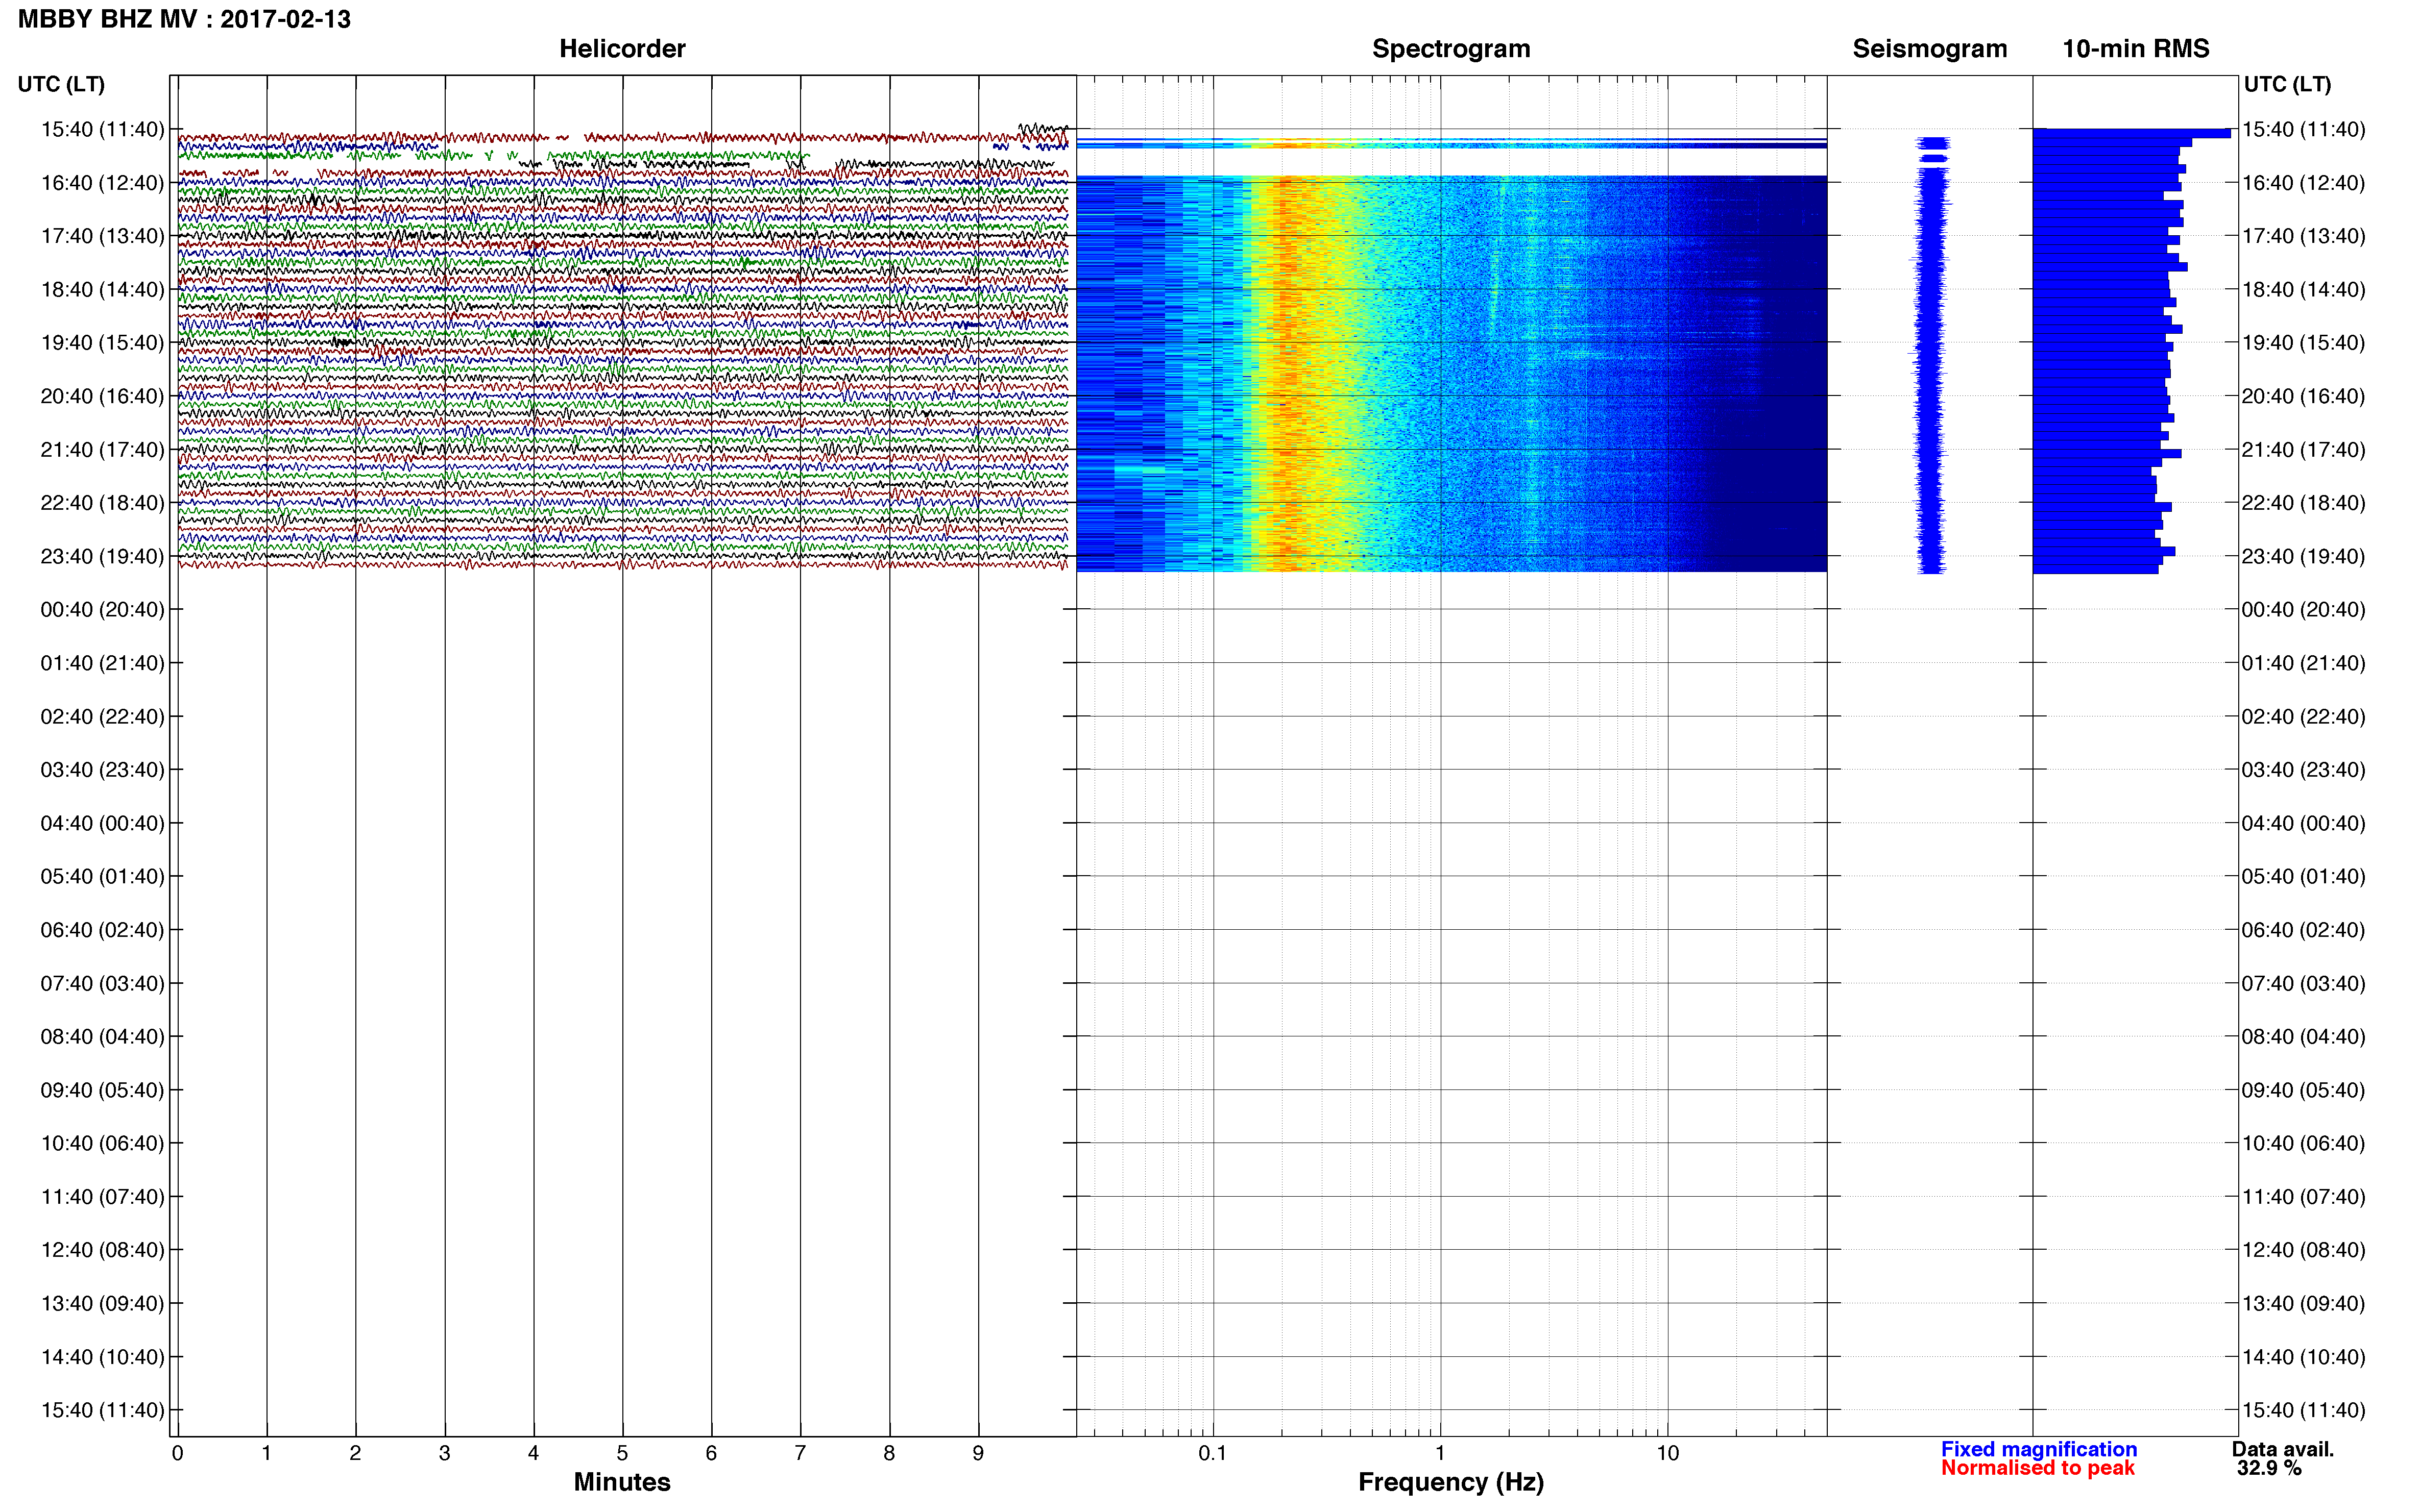The image size is (2420, 1512).
Task: Click the '32.9 %' availability value
Action: click(2269, 1468)
